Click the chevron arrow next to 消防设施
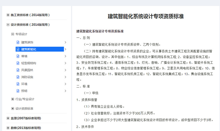Image resolution: width=220 pixels, height=131 pixels. pyautogui.click(x=65, y=77)
